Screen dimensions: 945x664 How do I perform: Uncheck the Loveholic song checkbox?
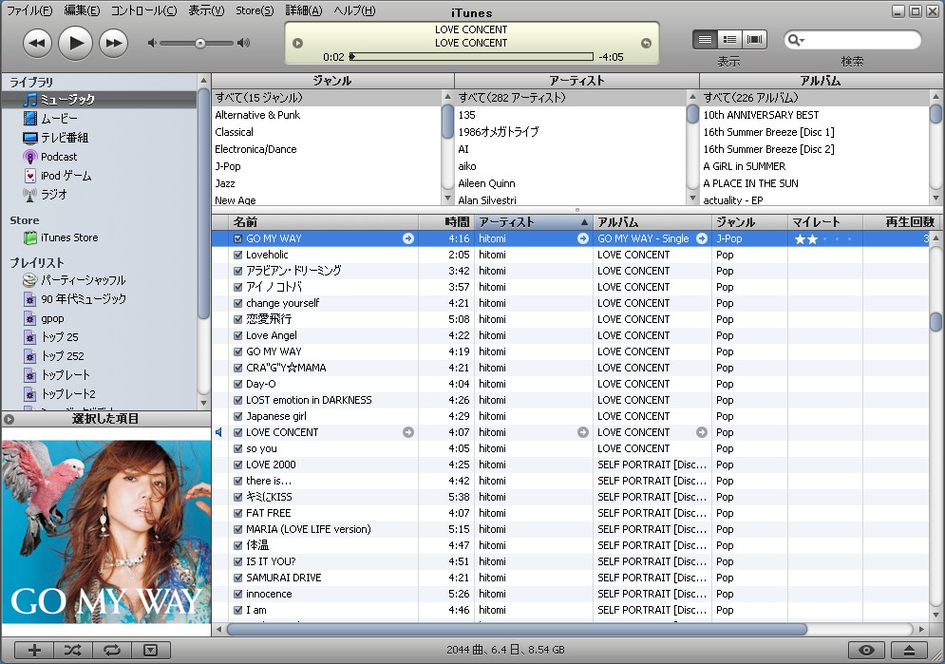click(x=238, y=255)
